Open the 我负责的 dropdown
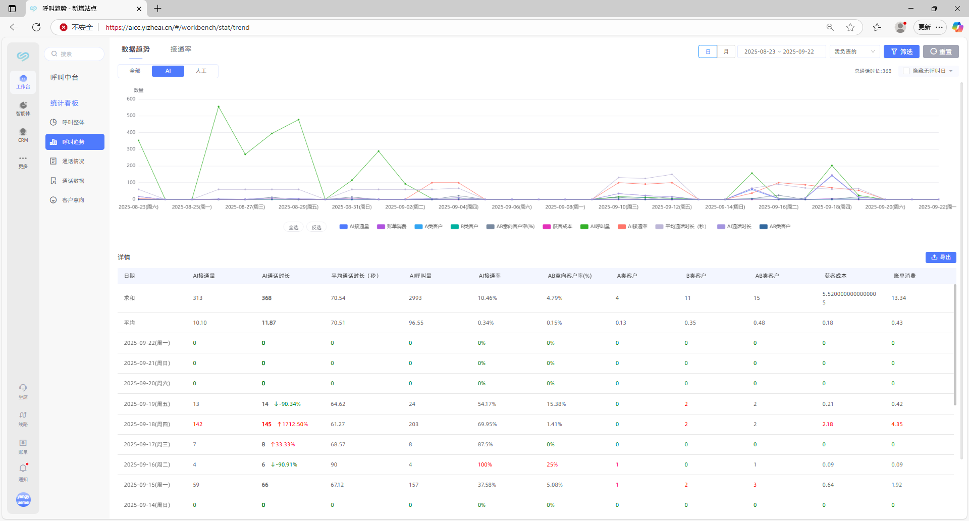Image resolution: width=969 pixels, height=521 pixels. (x=854, y=51)
